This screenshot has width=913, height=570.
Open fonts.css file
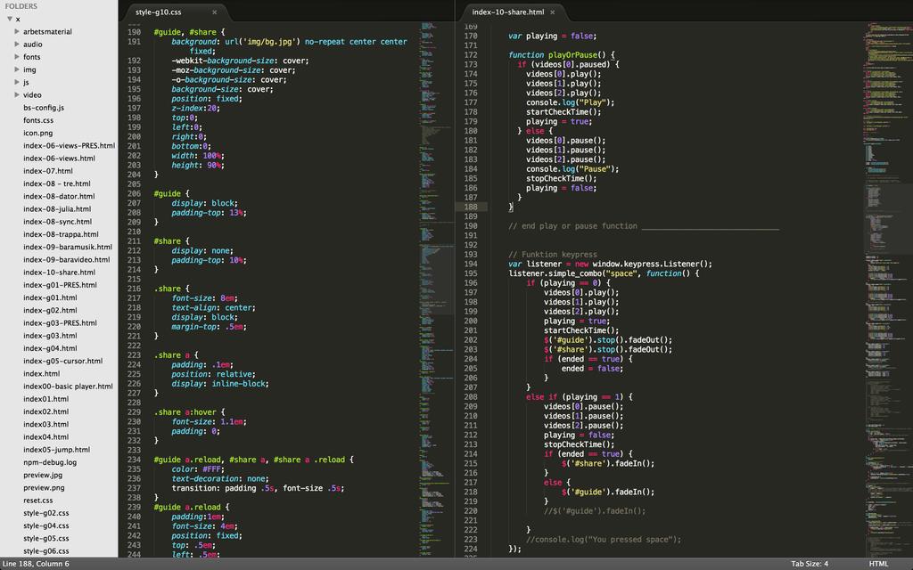click(x=38, y=120)
